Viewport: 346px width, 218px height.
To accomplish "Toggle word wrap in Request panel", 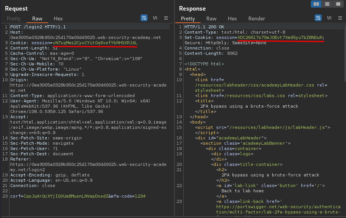I will coord(144,18).
